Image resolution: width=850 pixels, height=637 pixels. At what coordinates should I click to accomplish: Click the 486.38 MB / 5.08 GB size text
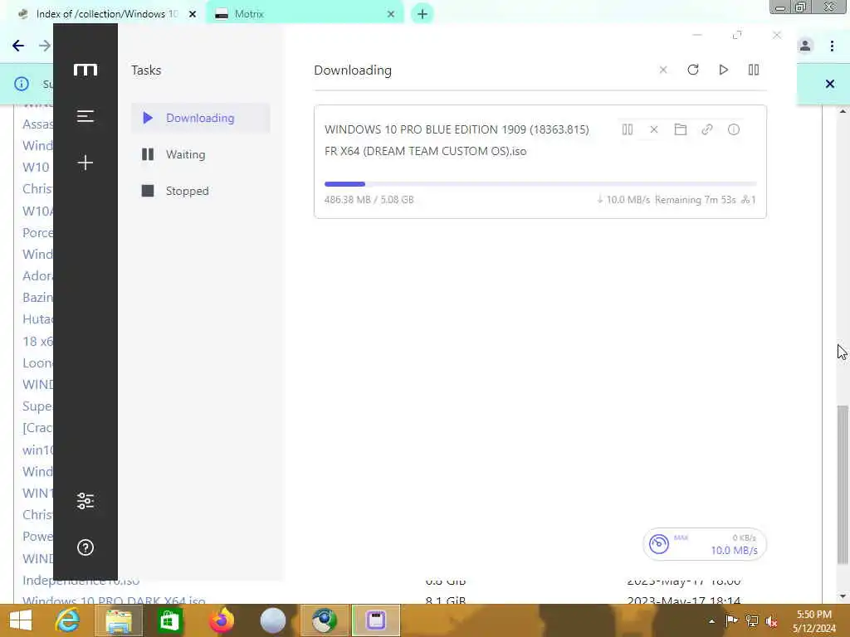[x=369, y=200]
